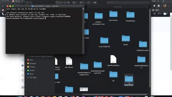Select the Green tag in Finder sidebar
The height and width of the screenshot is (97, 172).
point(31,70)
